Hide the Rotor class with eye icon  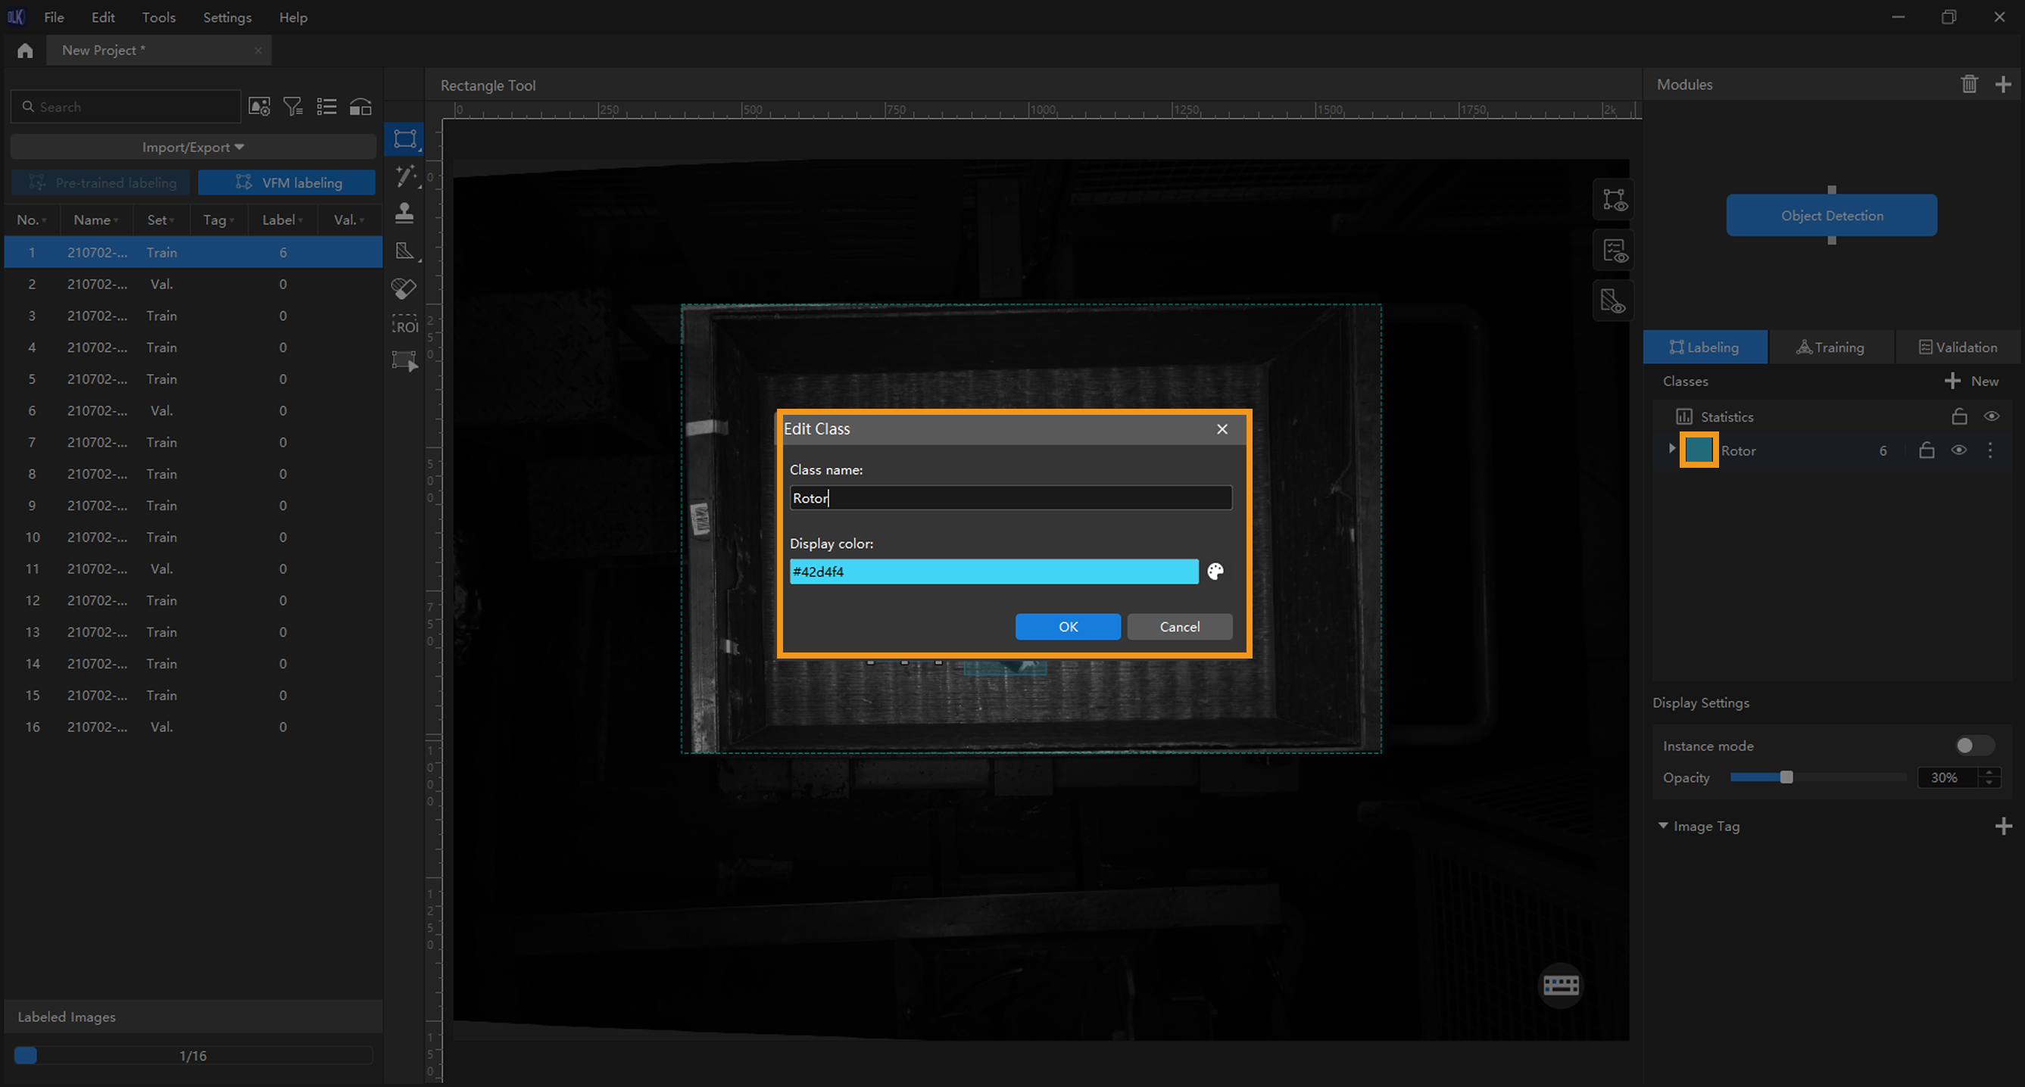(x=1958, y=450)
